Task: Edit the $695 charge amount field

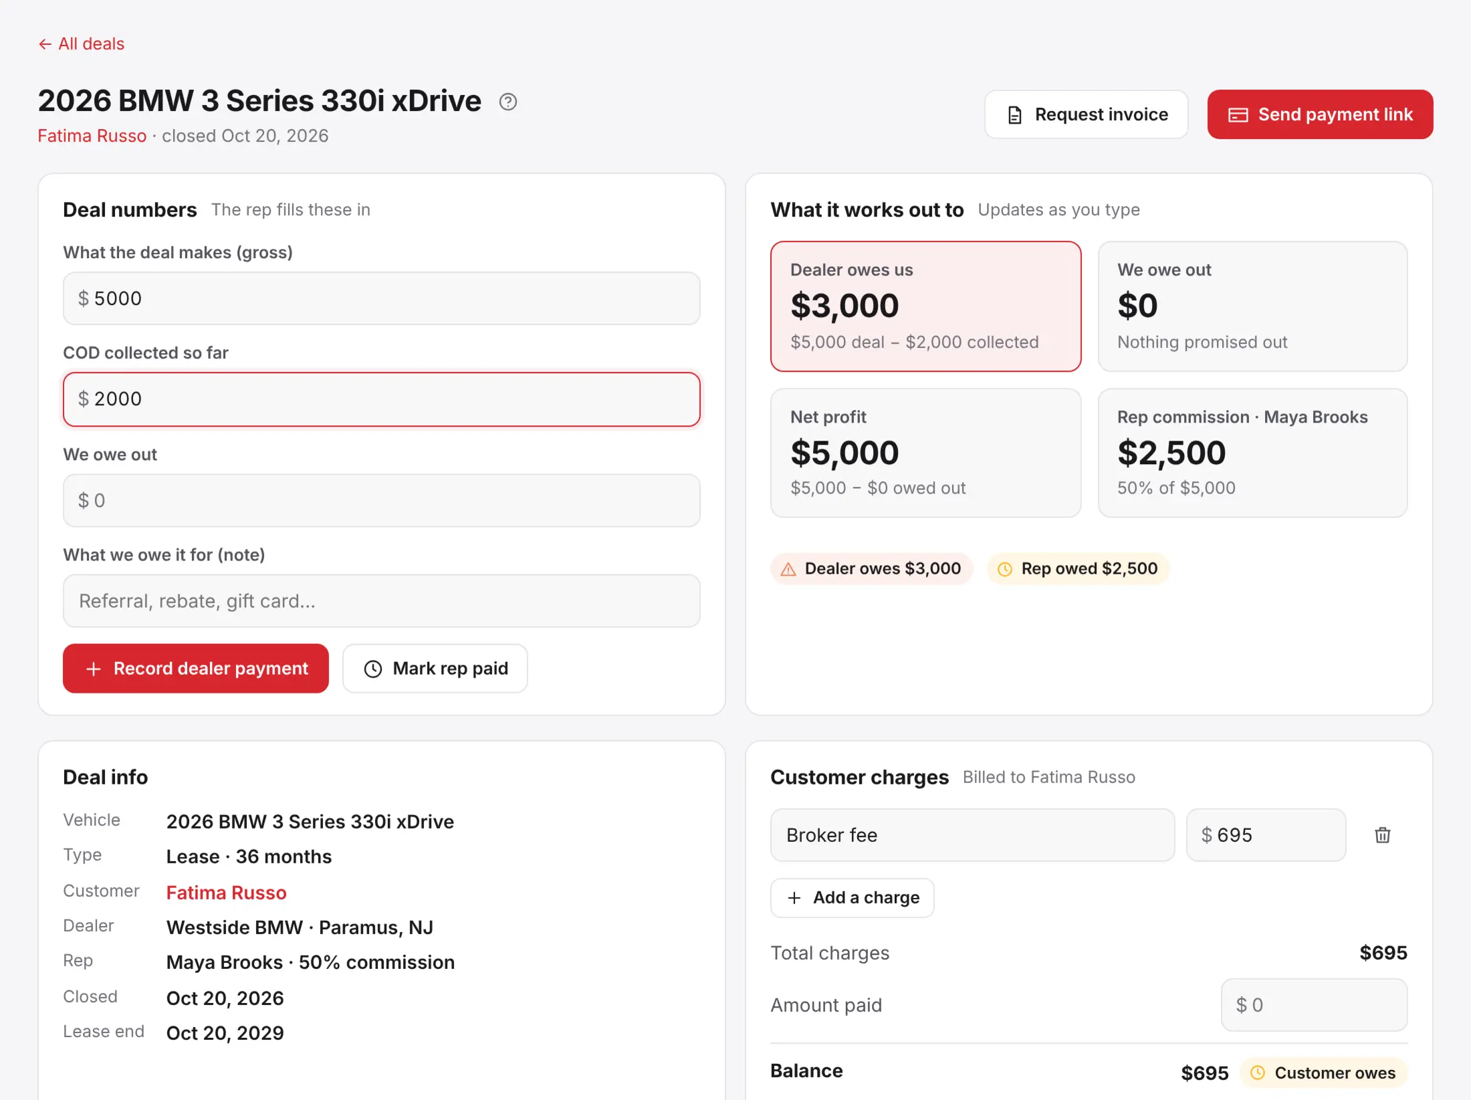Action: click(x=1266, y=835)
